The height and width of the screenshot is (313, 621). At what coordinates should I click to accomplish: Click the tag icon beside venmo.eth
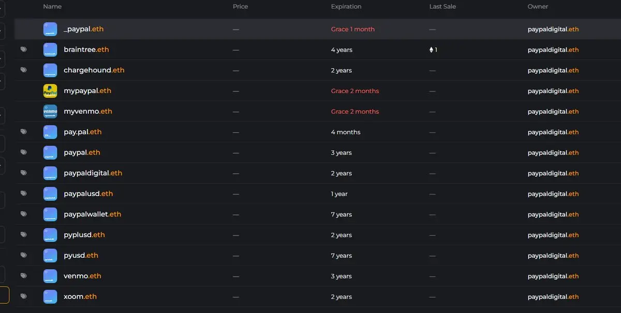click(x=23, y=276)
